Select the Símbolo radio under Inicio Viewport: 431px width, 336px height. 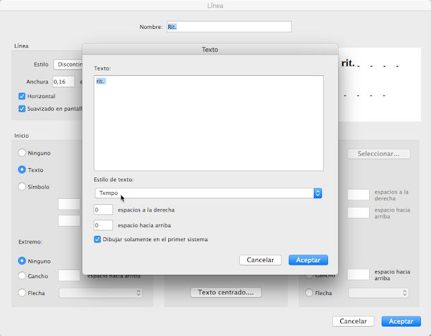click(22, 187)
